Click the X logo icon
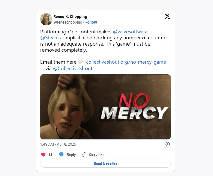This screenshot has height=176, width=213. click(x=167, y=16)
